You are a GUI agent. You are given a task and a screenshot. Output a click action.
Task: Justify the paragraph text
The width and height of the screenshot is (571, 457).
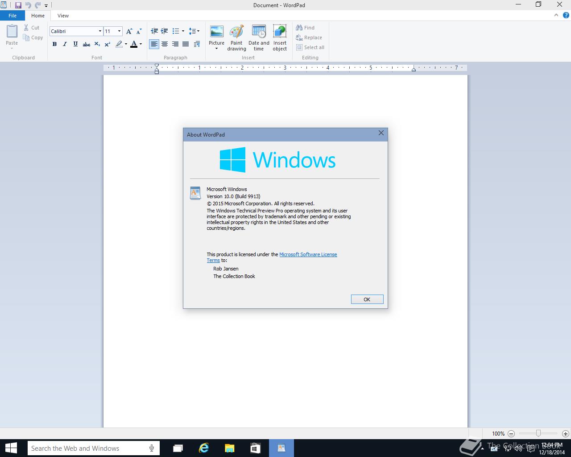(x=185, y=44)
